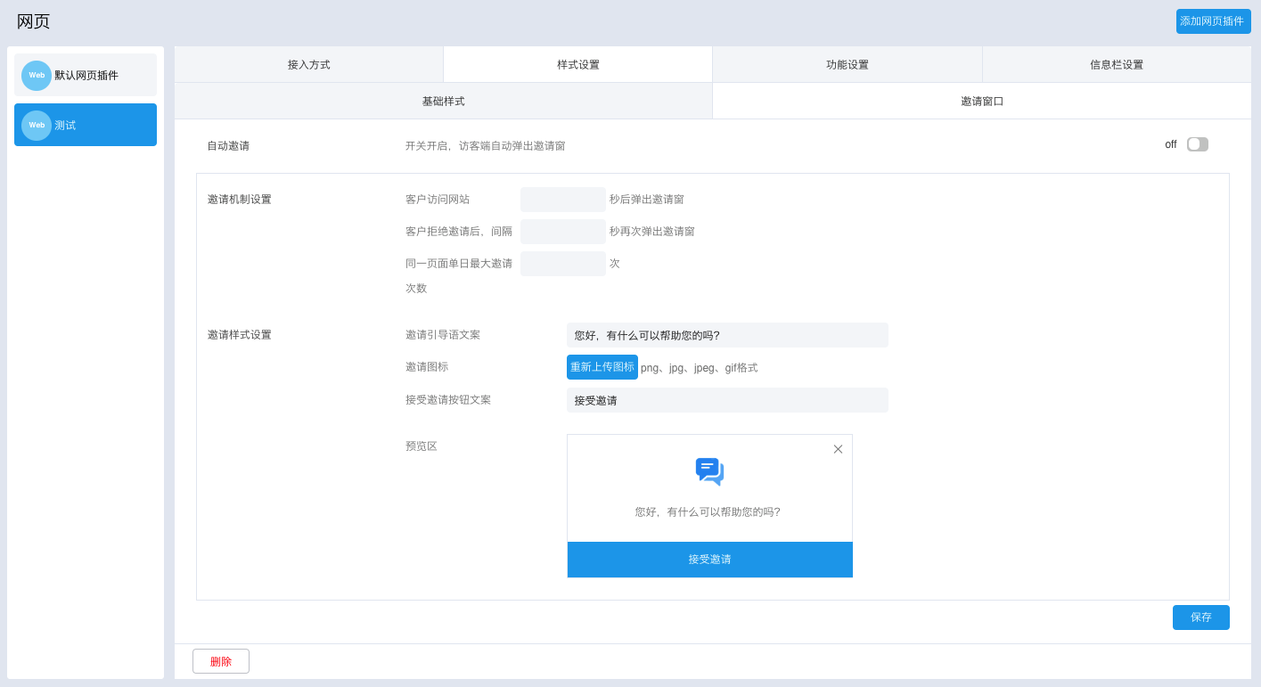Click the chat bubble icon in preview

click(x=709, y=471)
